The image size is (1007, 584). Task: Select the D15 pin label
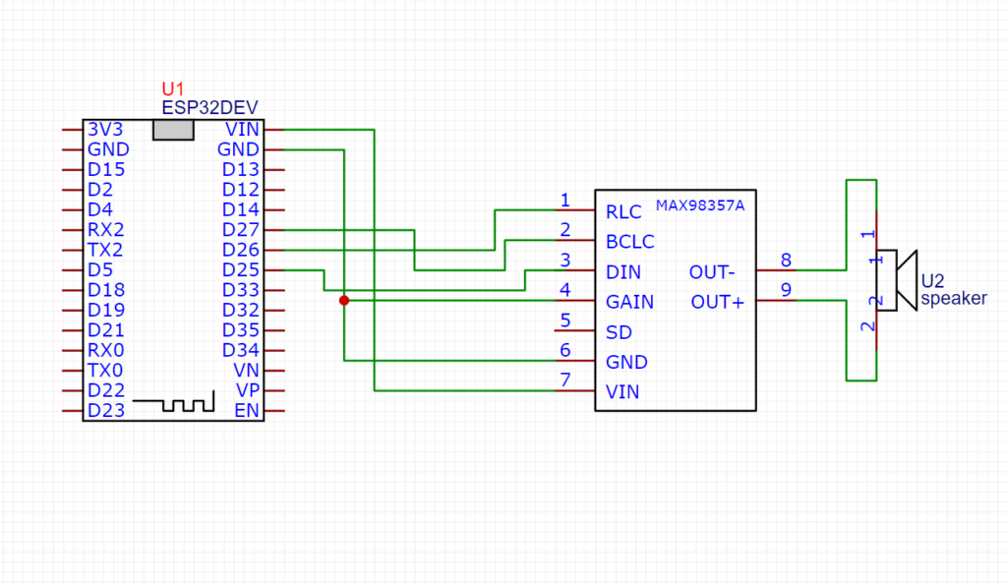click(106, 169)
